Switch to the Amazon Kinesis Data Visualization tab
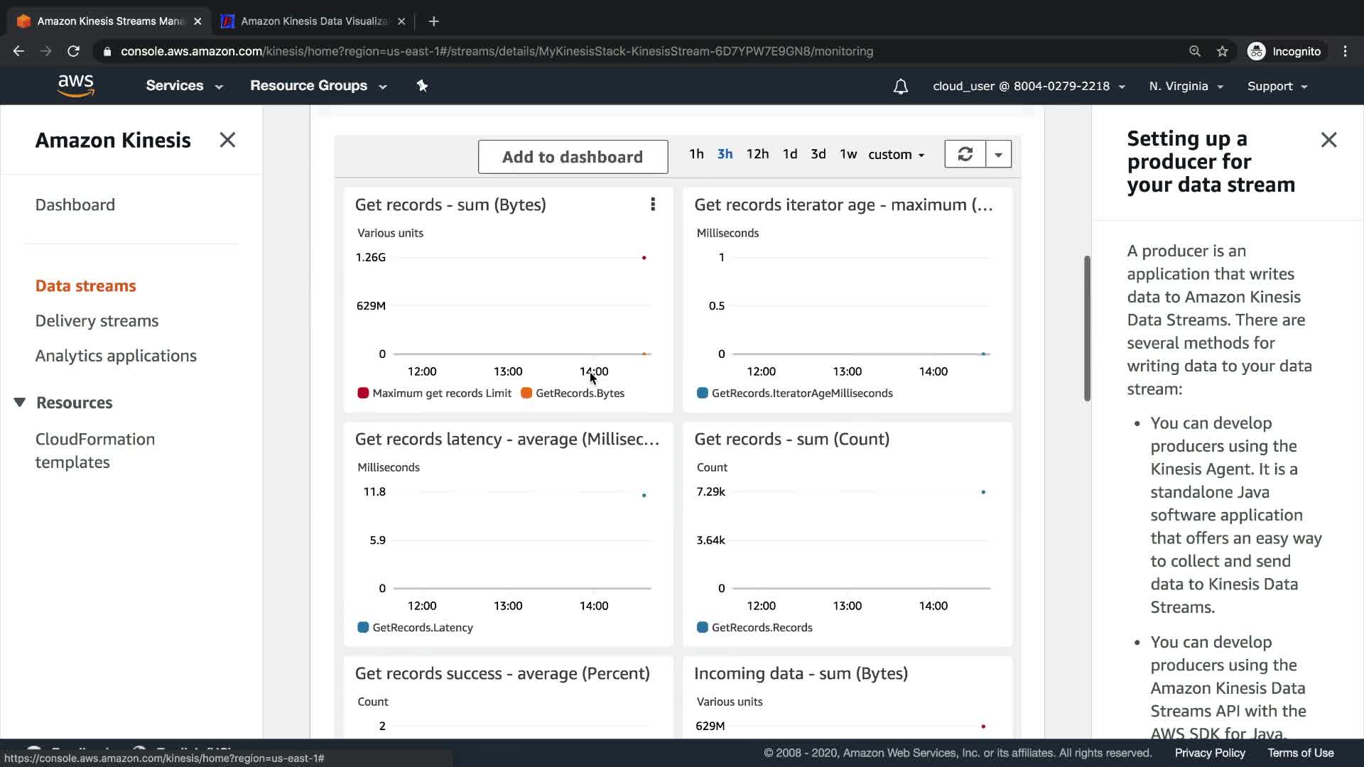 point(313,21)
